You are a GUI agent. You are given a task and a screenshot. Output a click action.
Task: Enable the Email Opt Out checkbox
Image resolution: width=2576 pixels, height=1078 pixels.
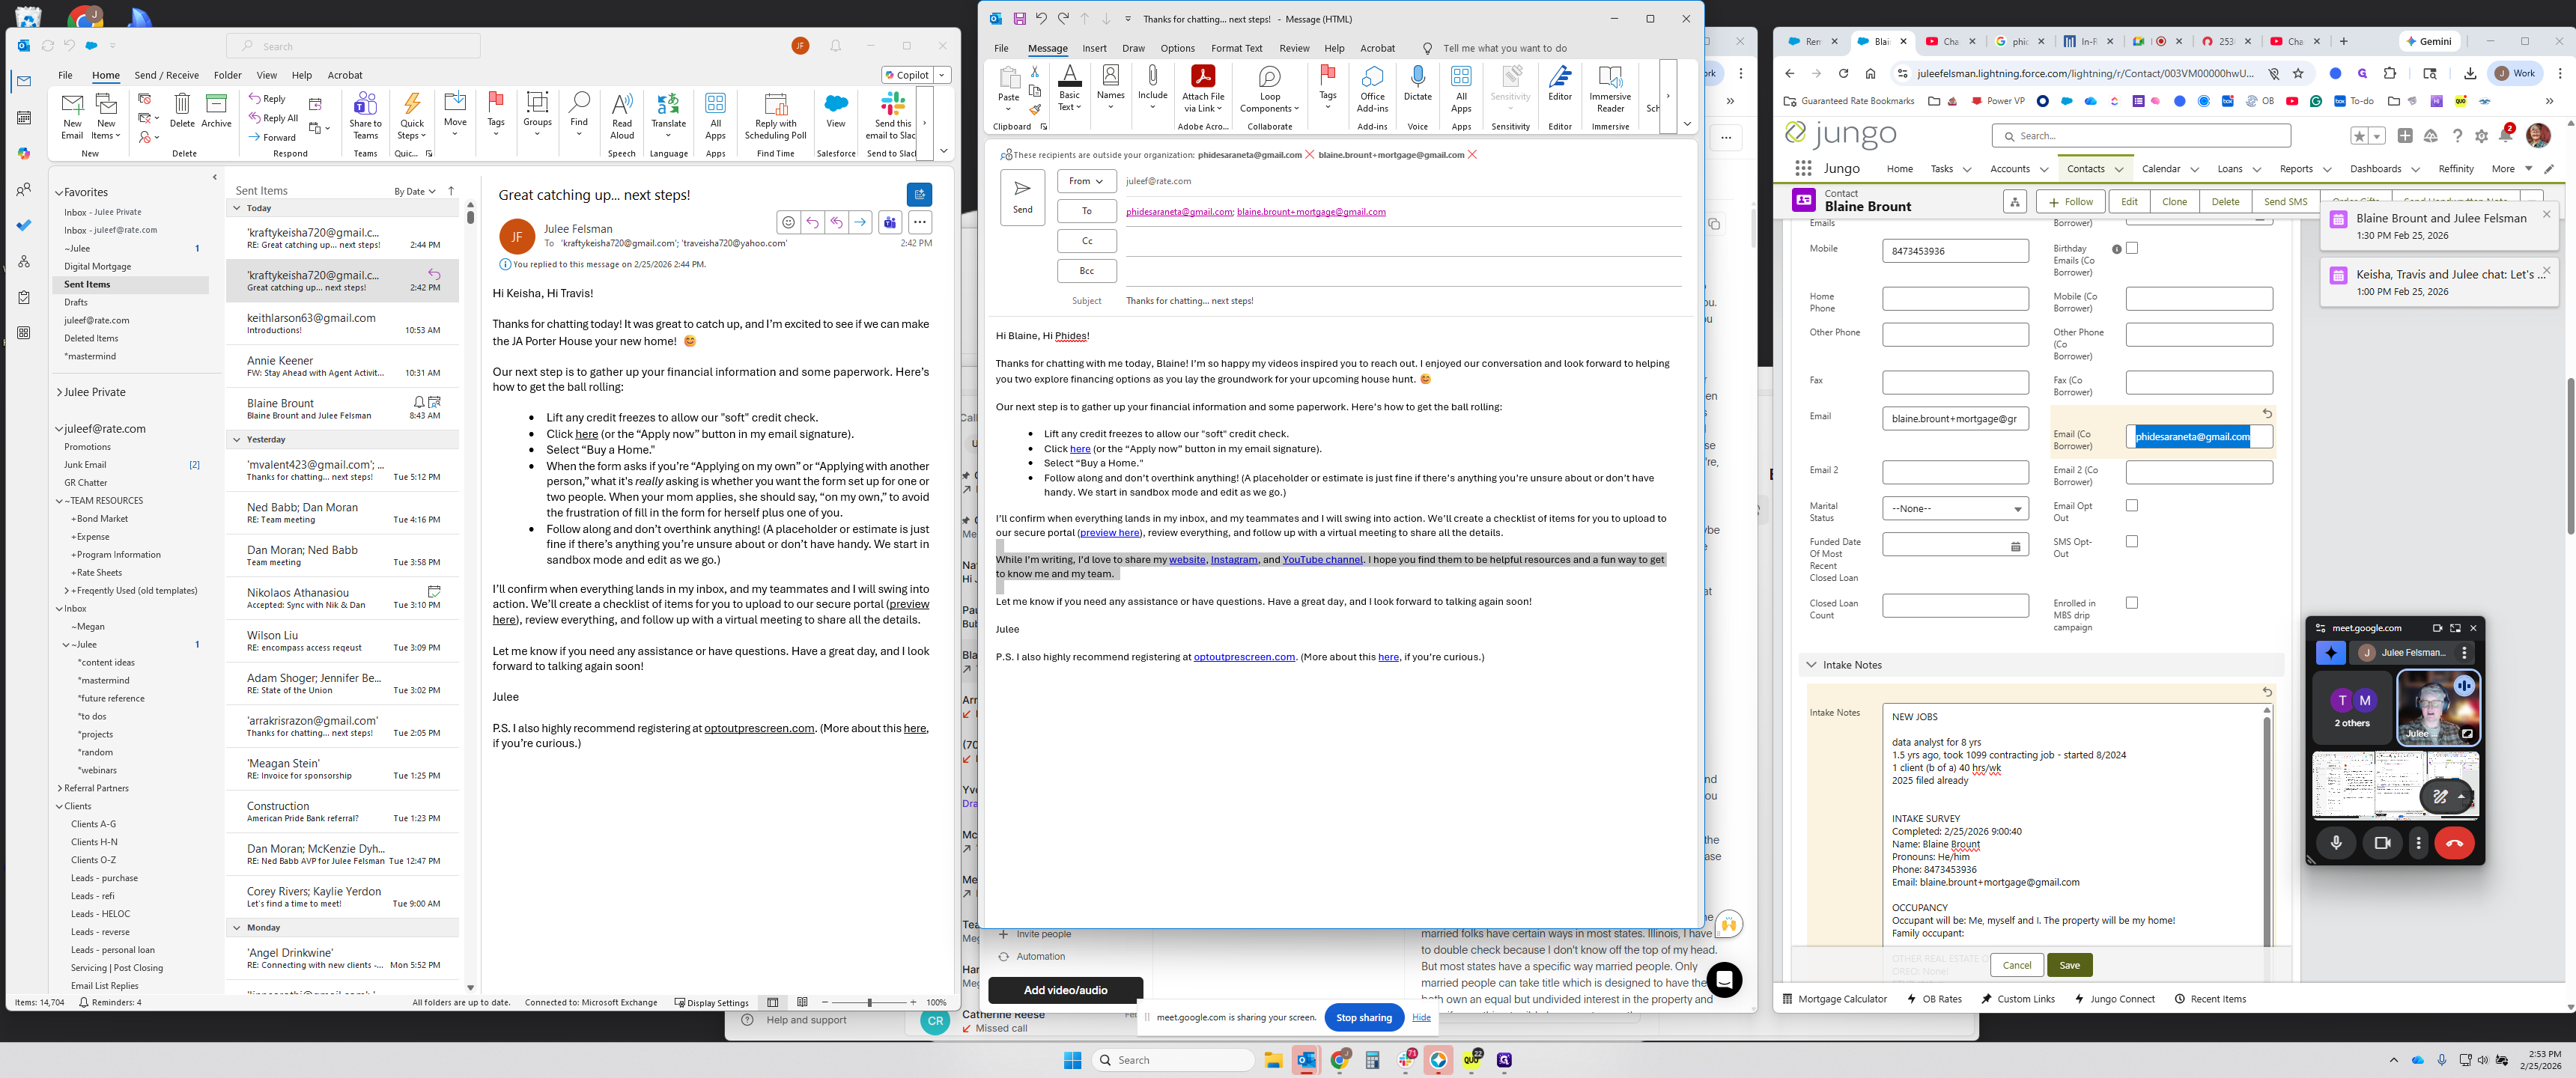tap(2133, 505)
